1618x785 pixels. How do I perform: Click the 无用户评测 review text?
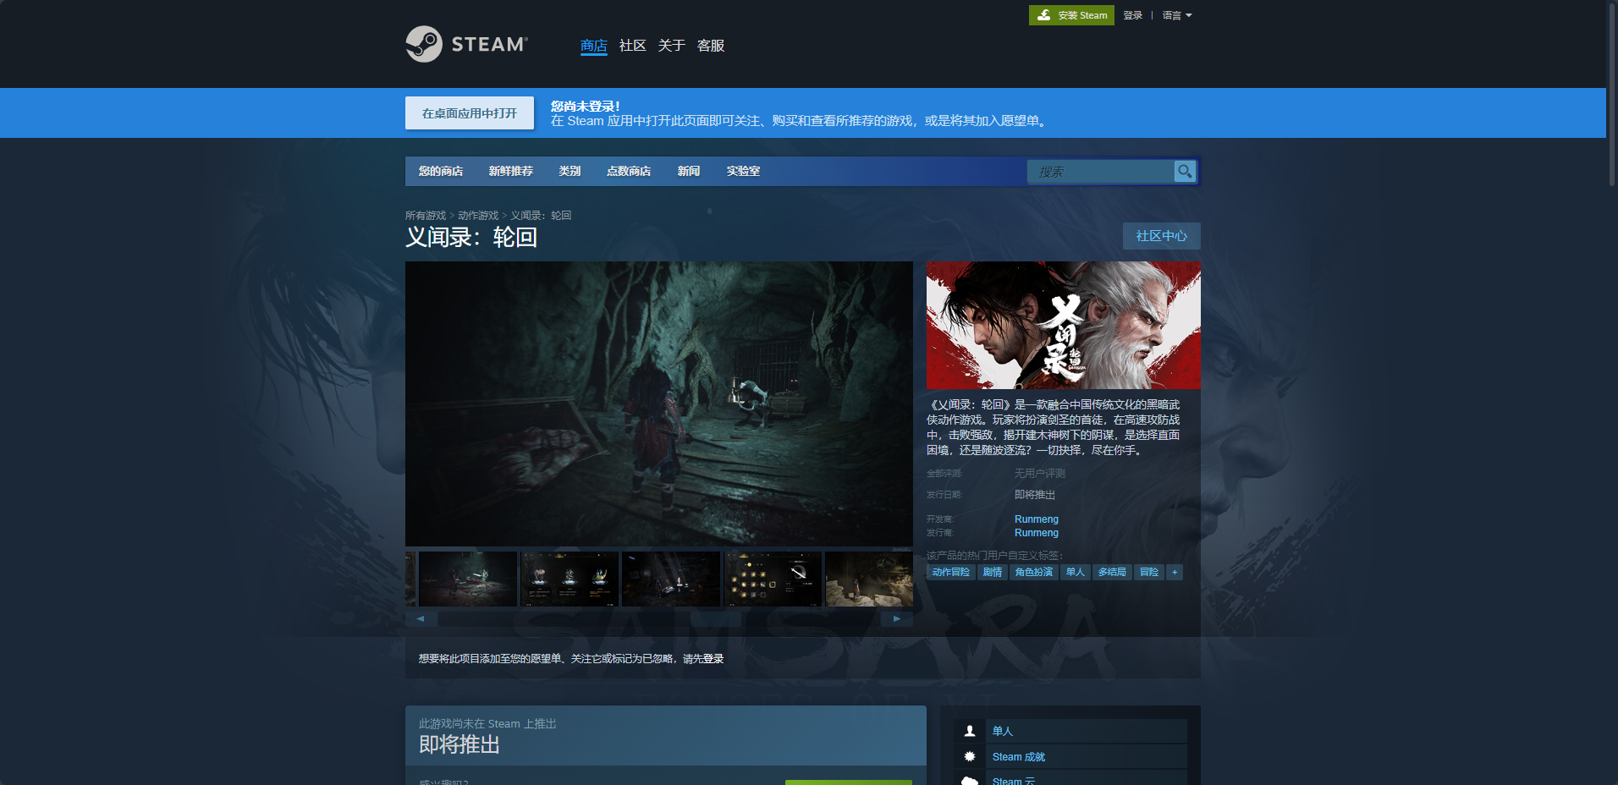click(1040, 474)
